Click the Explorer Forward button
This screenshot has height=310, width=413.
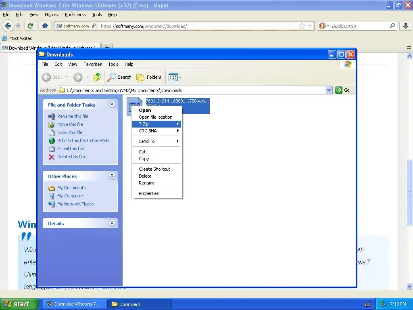pos(78,77)
